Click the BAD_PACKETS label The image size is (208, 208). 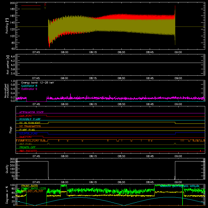coord(28,151)
